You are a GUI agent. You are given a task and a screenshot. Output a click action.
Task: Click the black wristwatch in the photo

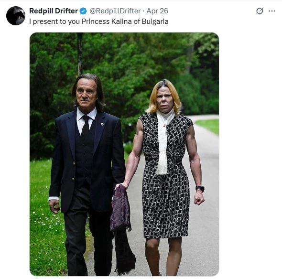[200, 188]
